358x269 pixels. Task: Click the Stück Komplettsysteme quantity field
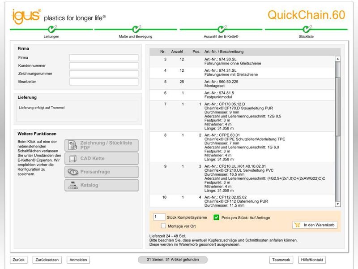click(159, 217)
